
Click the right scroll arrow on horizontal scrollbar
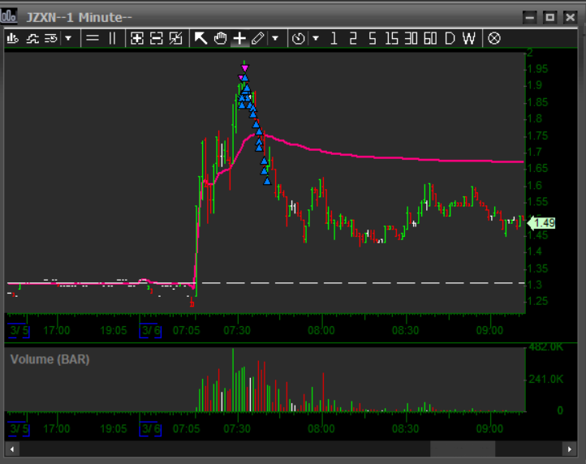[570, 449]
